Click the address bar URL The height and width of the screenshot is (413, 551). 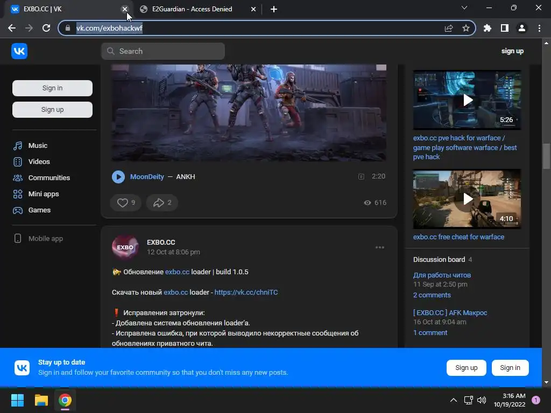click(109, 28)
